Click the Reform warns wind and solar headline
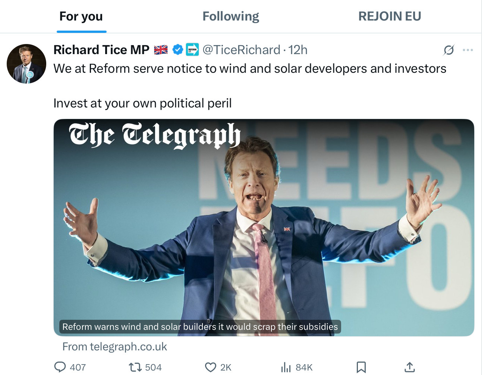491x375 pixels. tap(200, 327)
